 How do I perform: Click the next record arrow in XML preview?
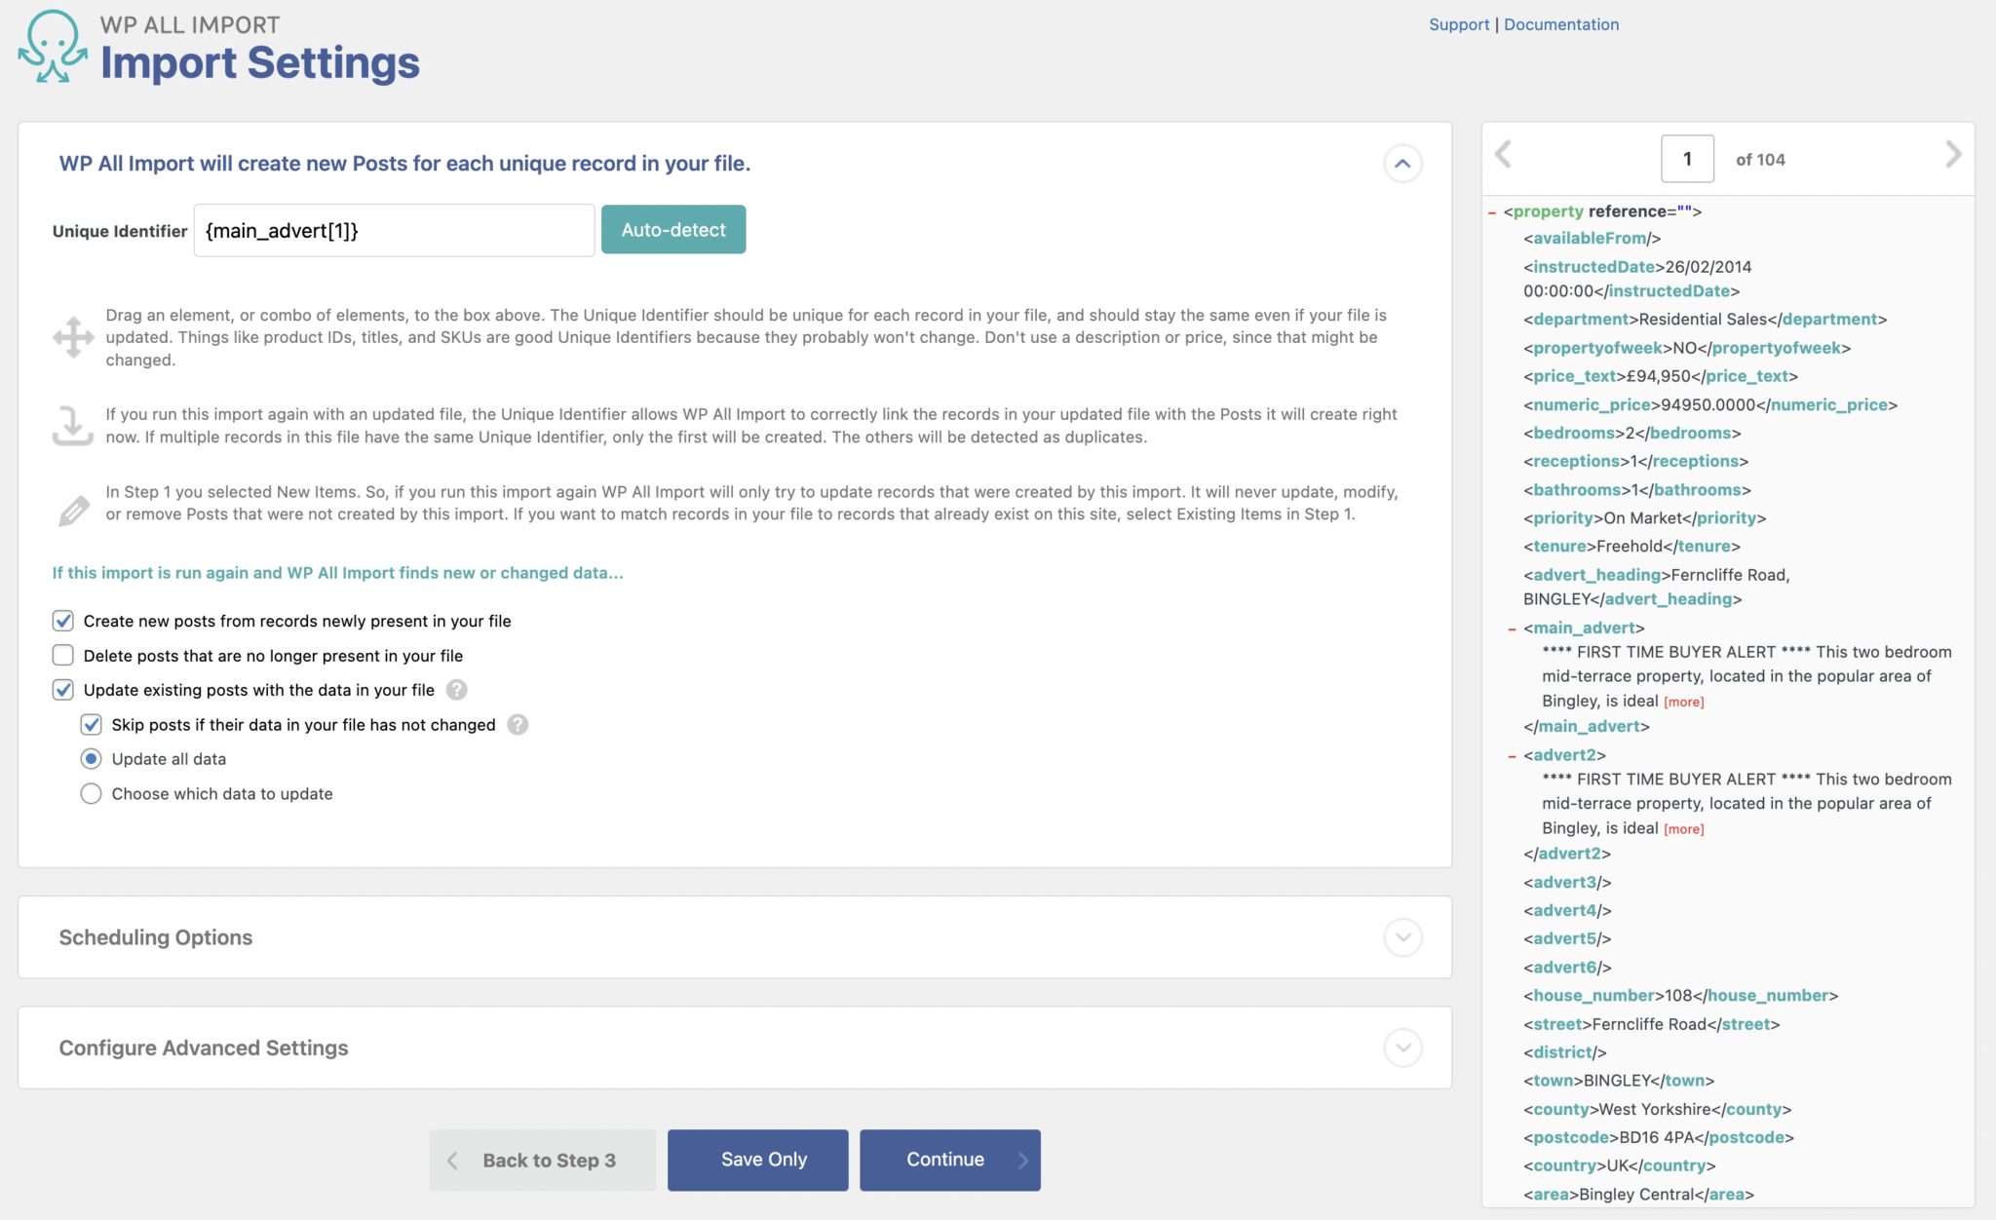(1955, 155)
